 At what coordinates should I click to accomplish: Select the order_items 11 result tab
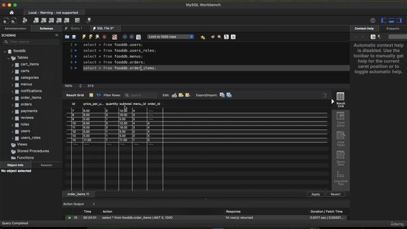(78, 194)
